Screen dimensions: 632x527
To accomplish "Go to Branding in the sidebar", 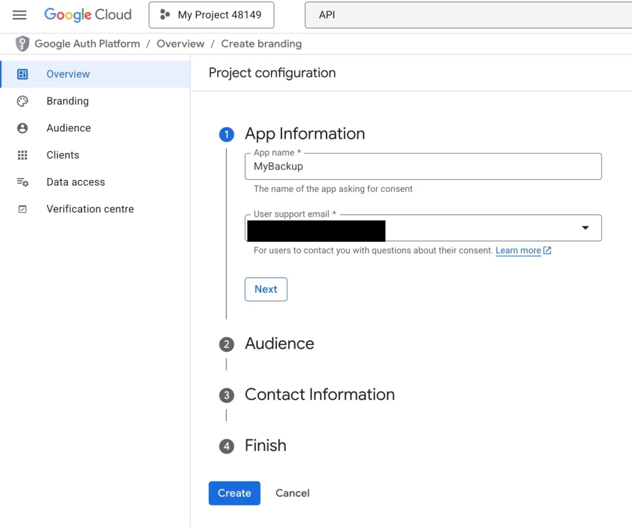I will pos(95,101).
